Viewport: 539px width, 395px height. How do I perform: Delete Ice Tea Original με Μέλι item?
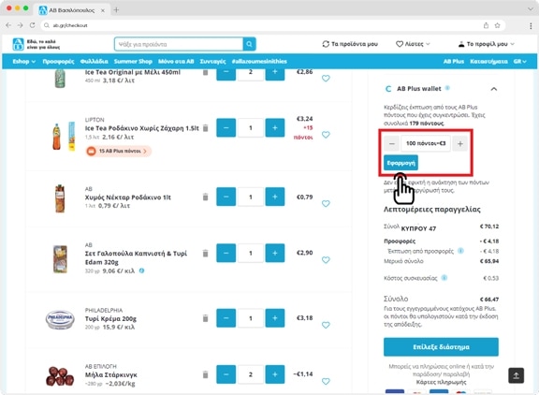pyautogui.click(x=205, y=72)
